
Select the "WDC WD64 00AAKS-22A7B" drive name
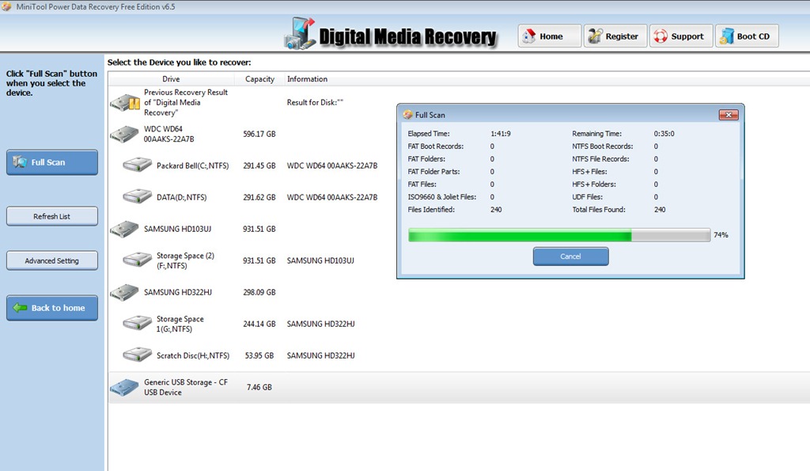169,134
